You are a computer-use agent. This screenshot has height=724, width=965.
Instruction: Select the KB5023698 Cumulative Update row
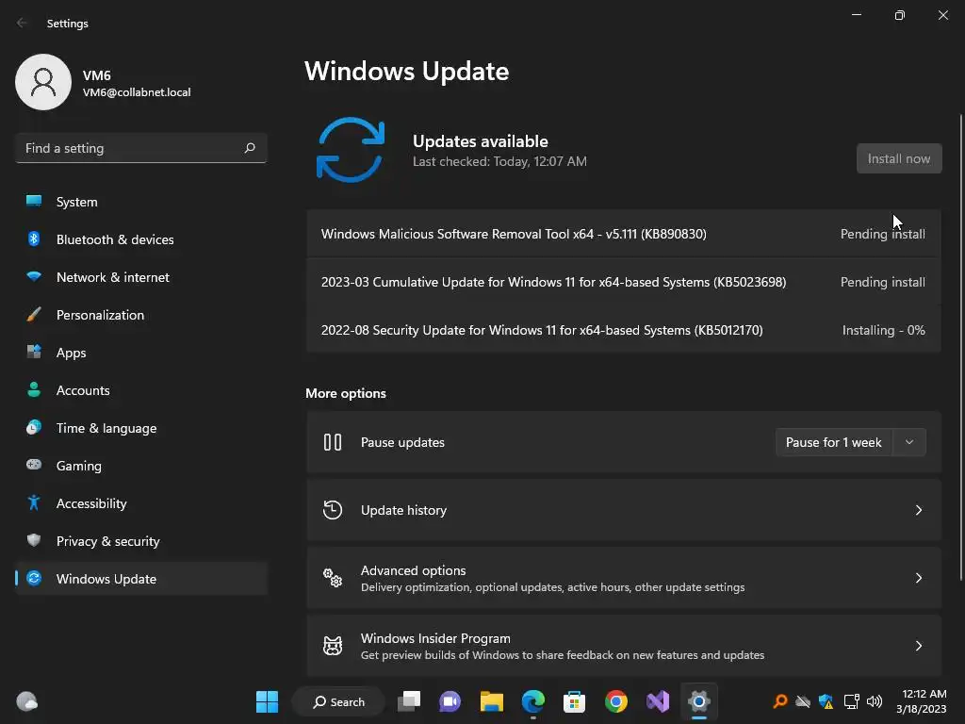[x=624, y=282]
